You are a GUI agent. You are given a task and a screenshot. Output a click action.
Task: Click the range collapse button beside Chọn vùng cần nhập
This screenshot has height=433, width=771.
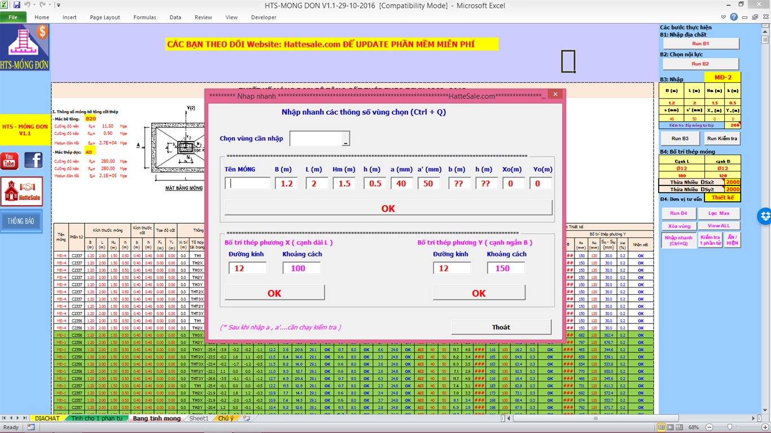345,138
